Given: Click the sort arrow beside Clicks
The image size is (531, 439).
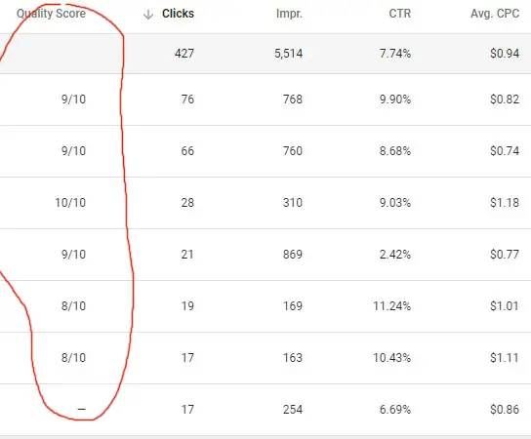Looking at the screenshot, I should click(x=148, y=15).
